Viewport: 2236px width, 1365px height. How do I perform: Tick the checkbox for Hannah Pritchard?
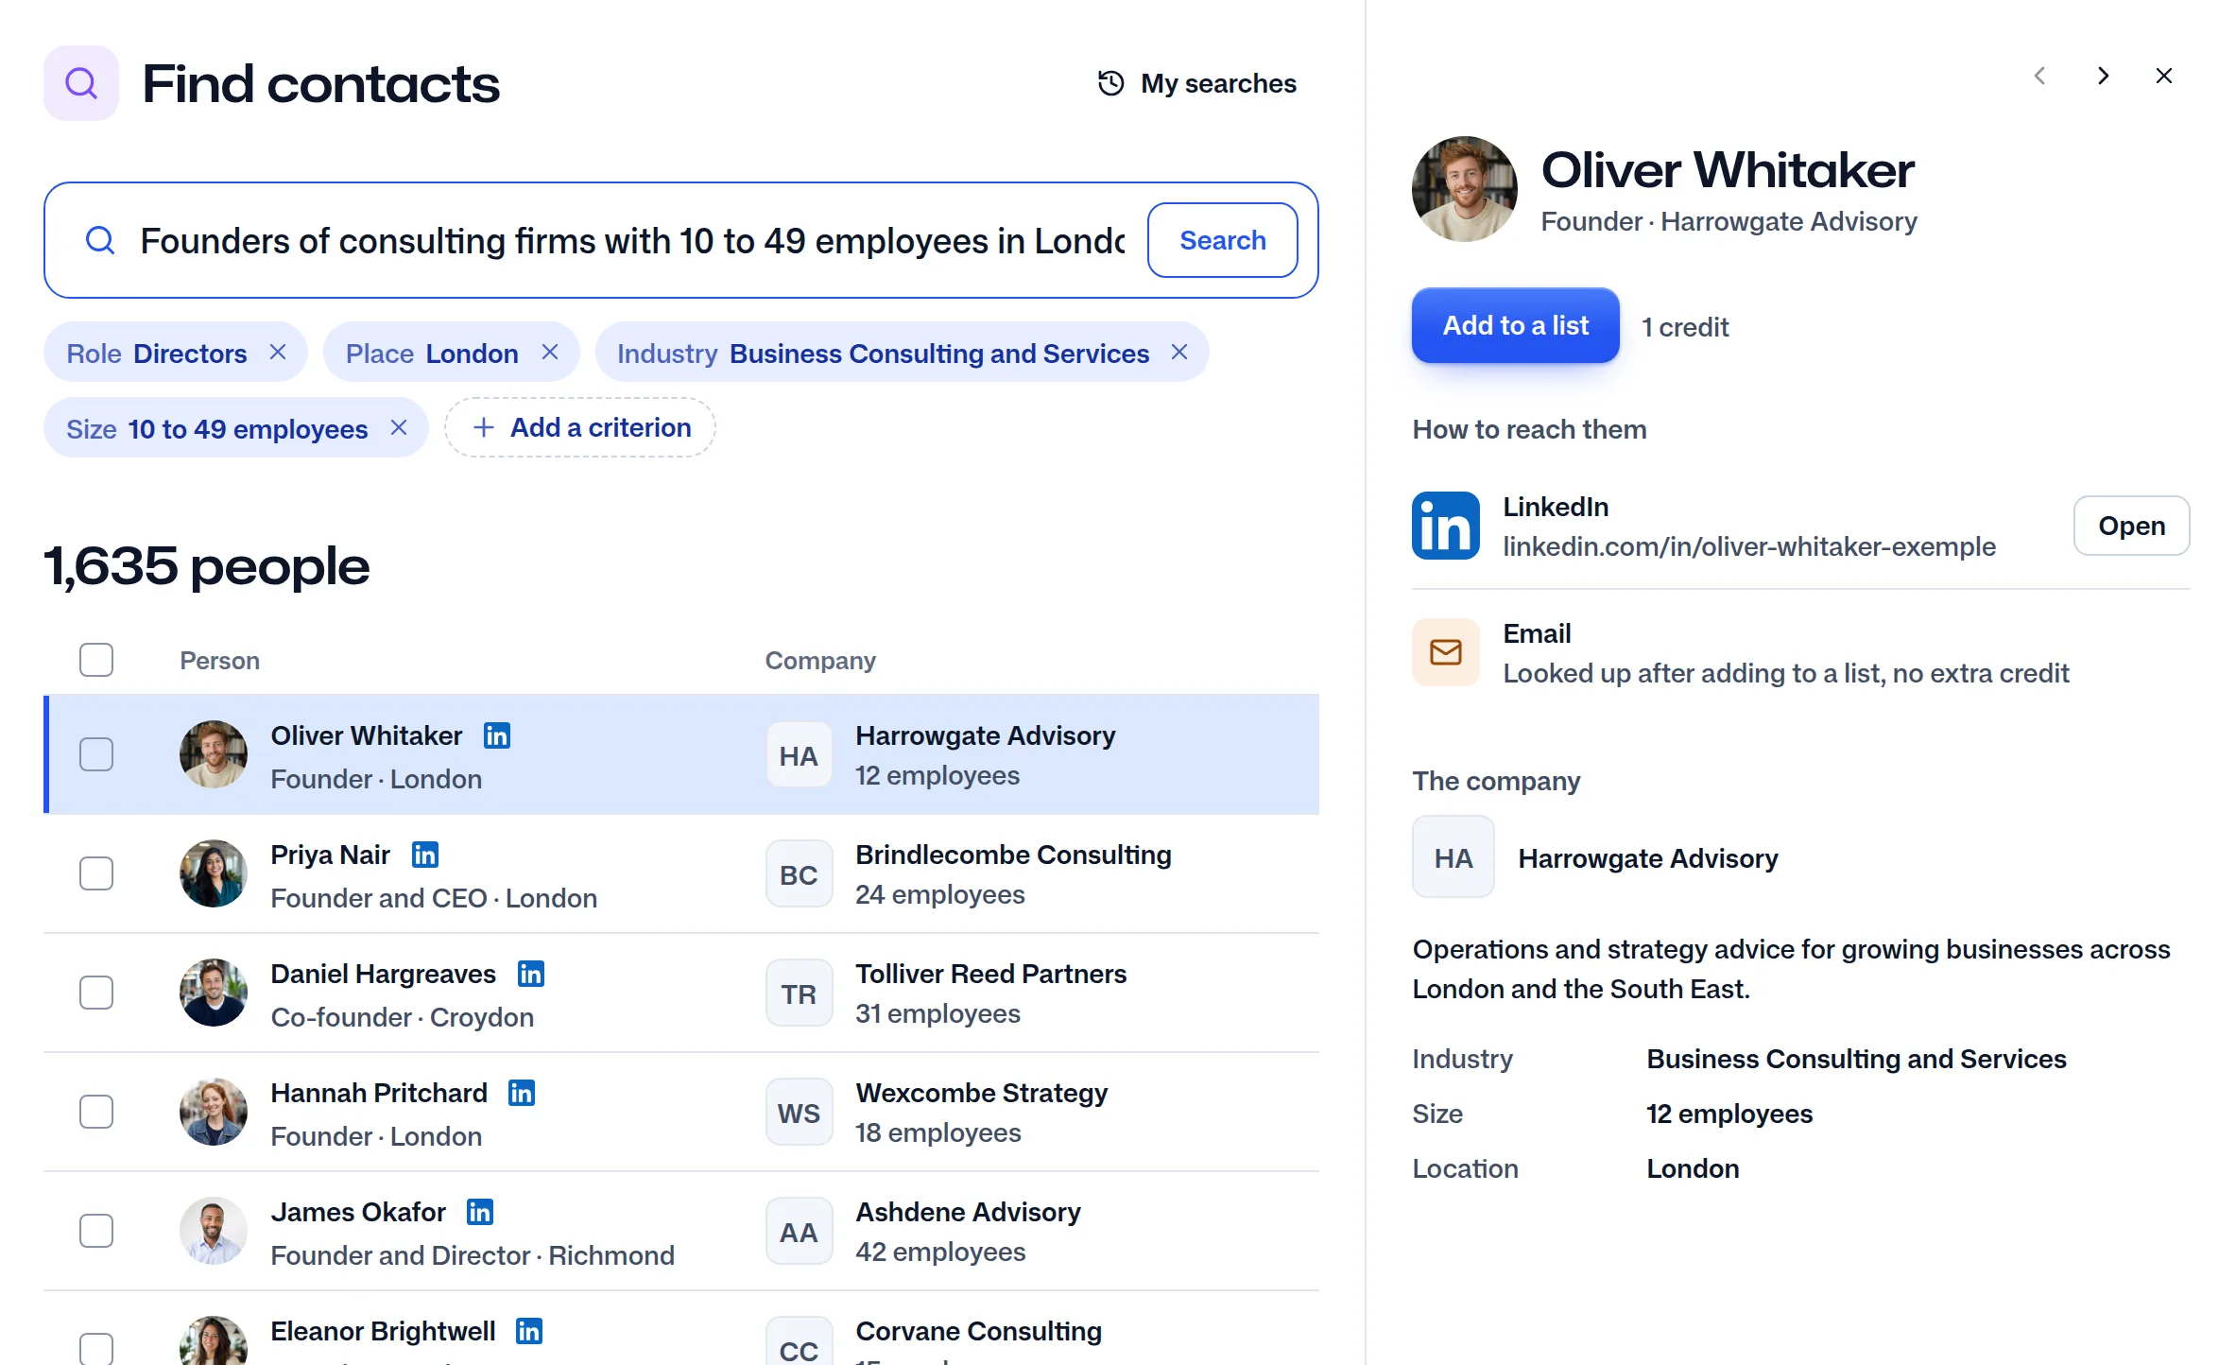click(96, 1112)
